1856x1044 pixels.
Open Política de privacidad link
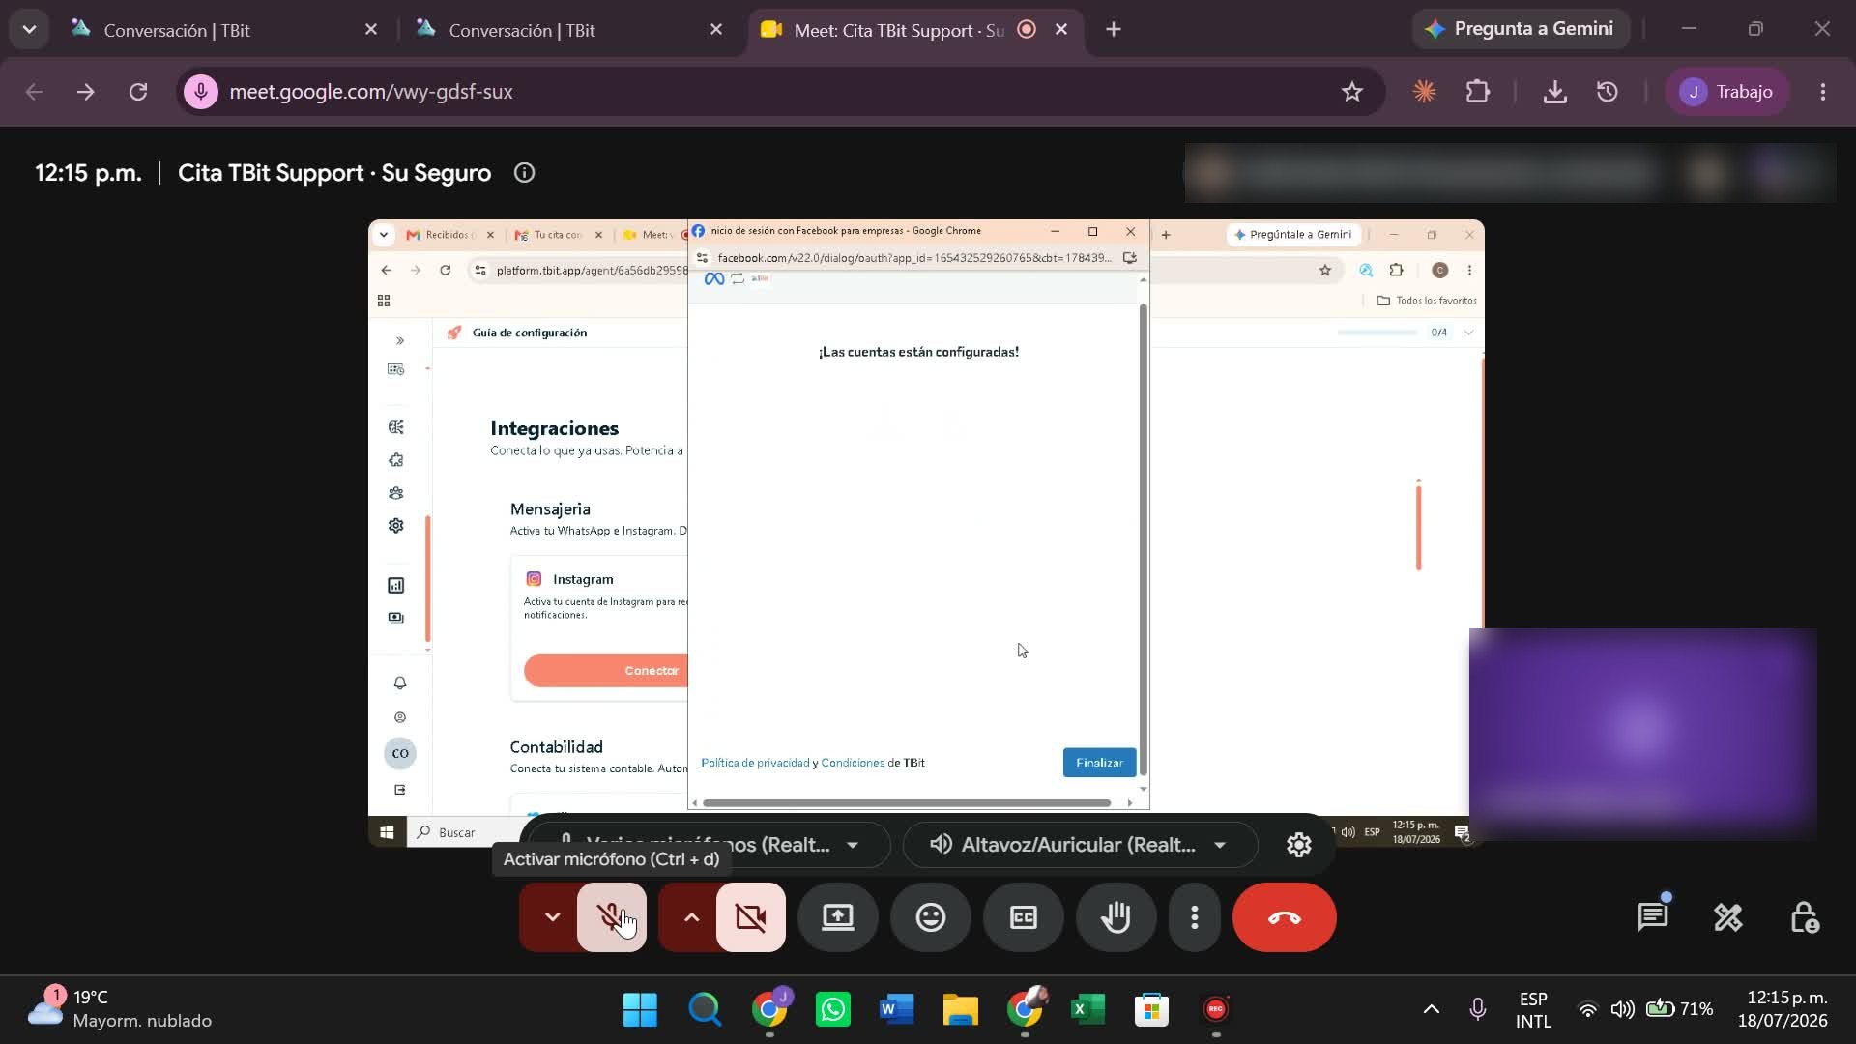tap(755, 763)
